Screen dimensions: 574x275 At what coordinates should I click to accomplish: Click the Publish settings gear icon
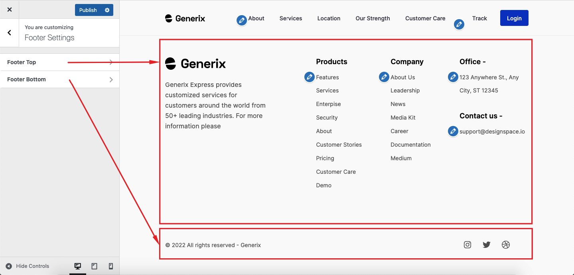click(x=107, y=10)
